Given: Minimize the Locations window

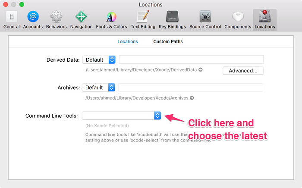Looking at the screenshot, I should click(14, 4).
